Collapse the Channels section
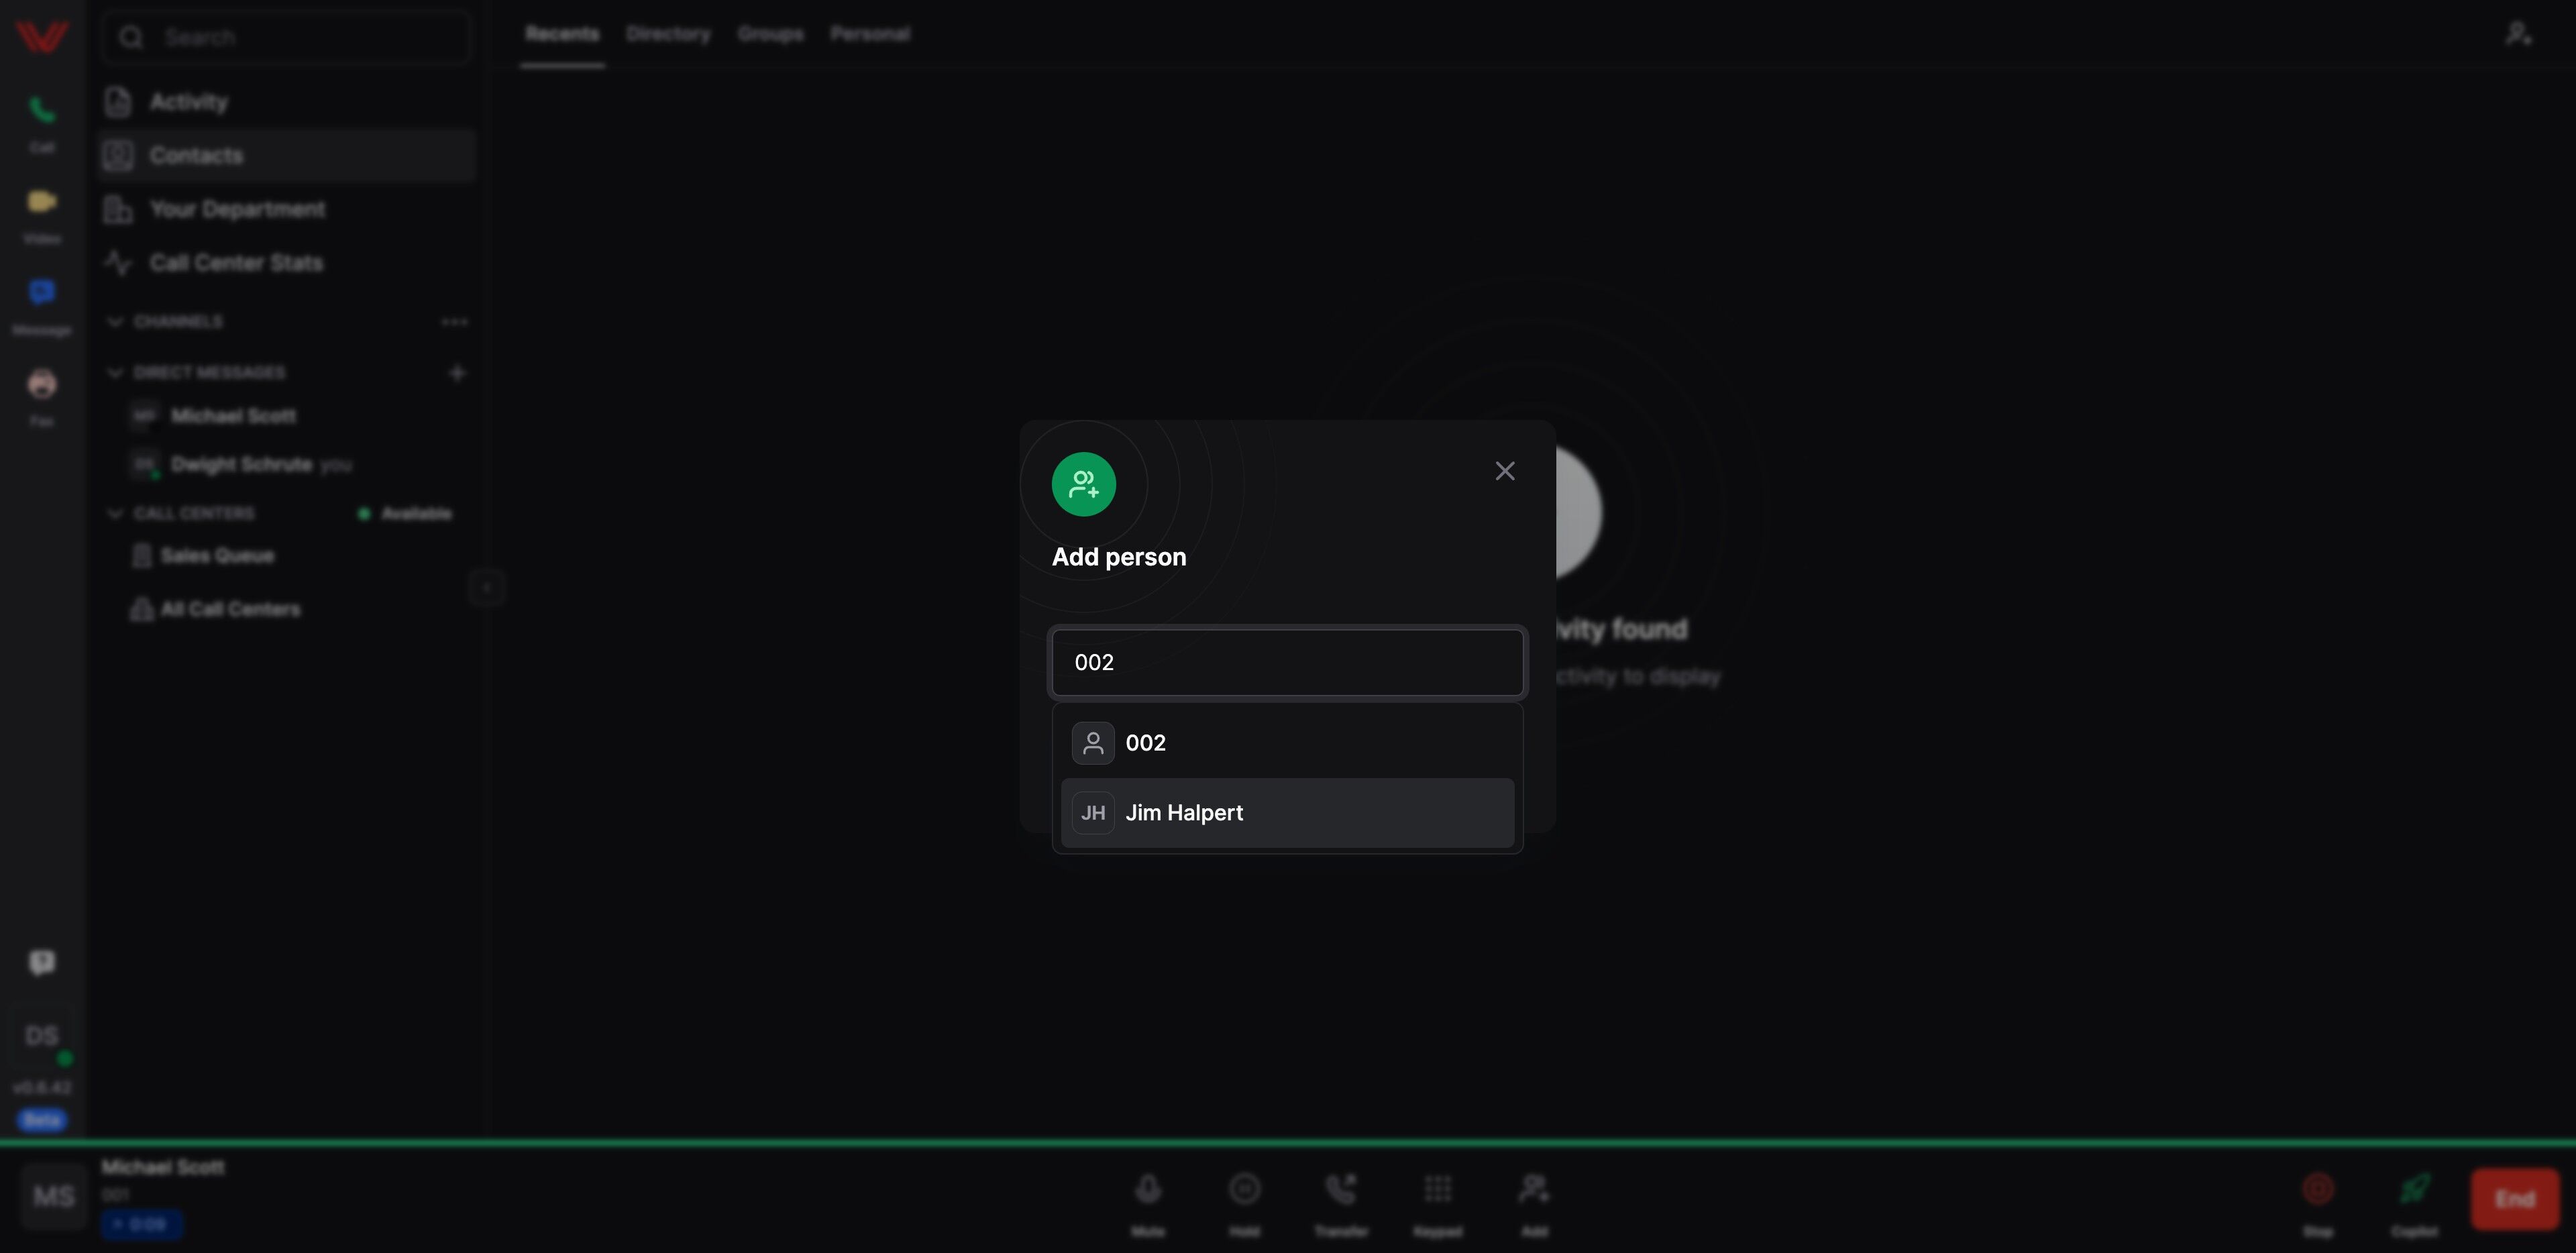 coord(115,322)
